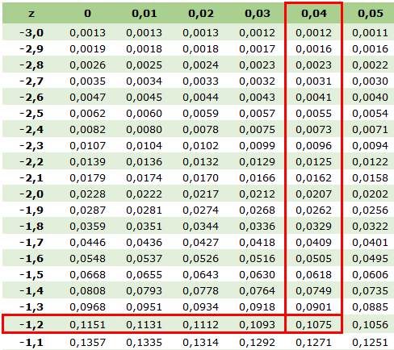Click cell '0,0078' in row -2,4
The width and height of the screenshot is (394, 350).
[x=201, y=130]
